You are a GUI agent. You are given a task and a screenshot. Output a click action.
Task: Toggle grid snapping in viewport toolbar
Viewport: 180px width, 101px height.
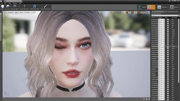127,12
